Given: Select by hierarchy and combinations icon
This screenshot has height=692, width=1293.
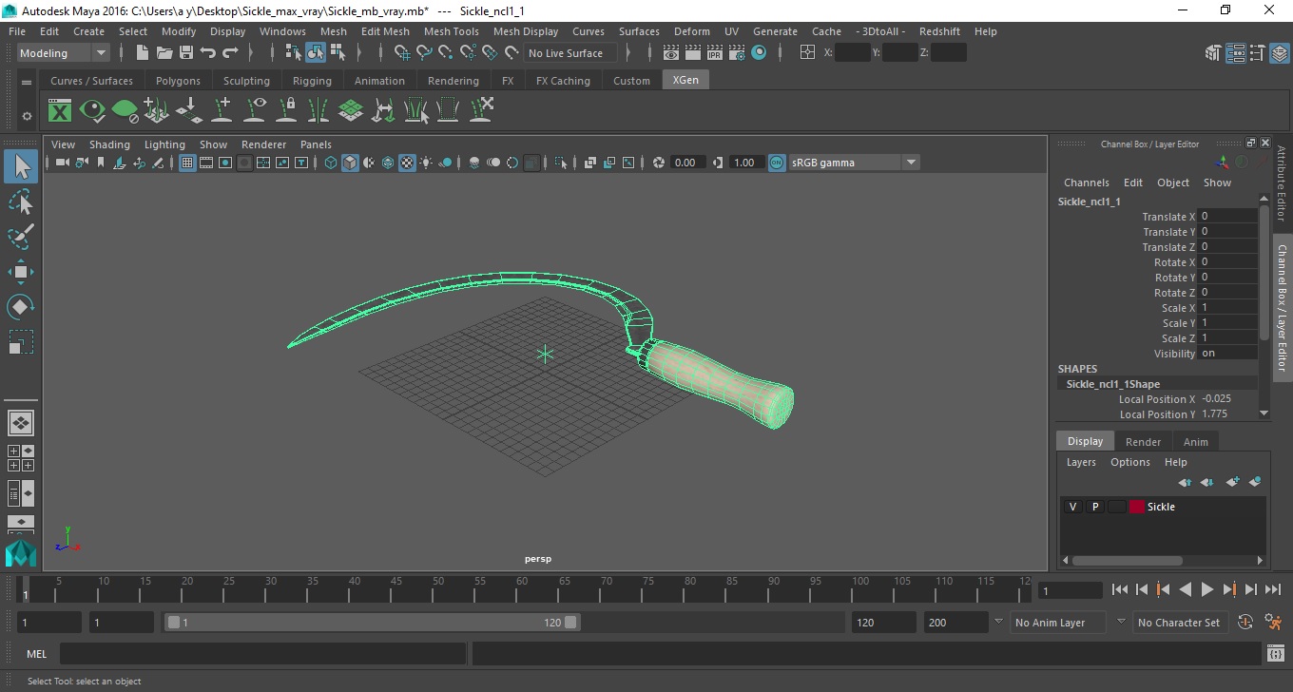Looking at the screenshot, I should 293,53.
